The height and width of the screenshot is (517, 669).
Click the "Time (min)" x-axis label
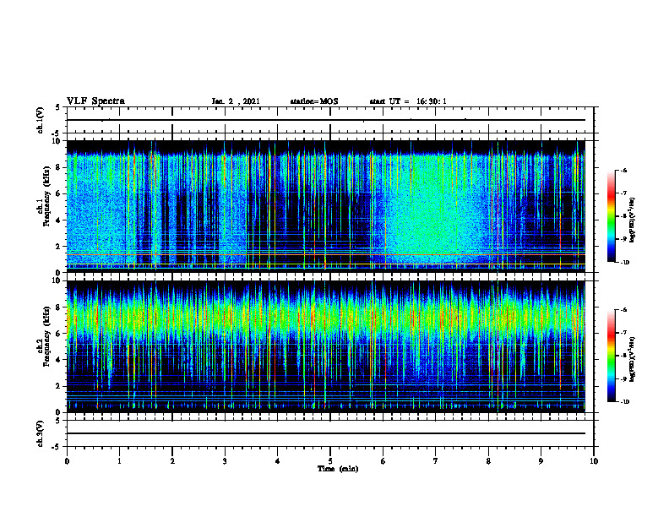[x=338, y=469]
